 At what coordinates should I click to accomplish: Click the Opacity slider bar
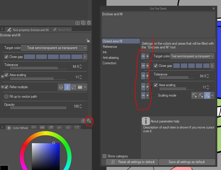pyautogui.click(x=38, y=108)
